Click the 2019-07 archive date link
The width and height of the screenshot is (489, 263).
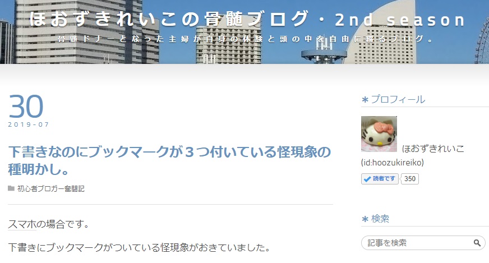coord(29,124)
